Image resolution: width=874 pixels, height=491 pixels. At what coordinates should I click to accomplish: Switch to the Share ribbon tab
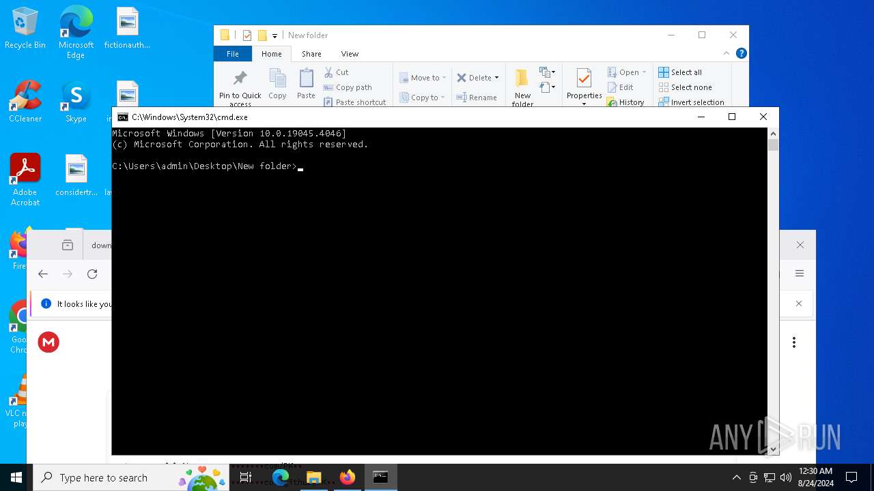[x=311, y=54]
